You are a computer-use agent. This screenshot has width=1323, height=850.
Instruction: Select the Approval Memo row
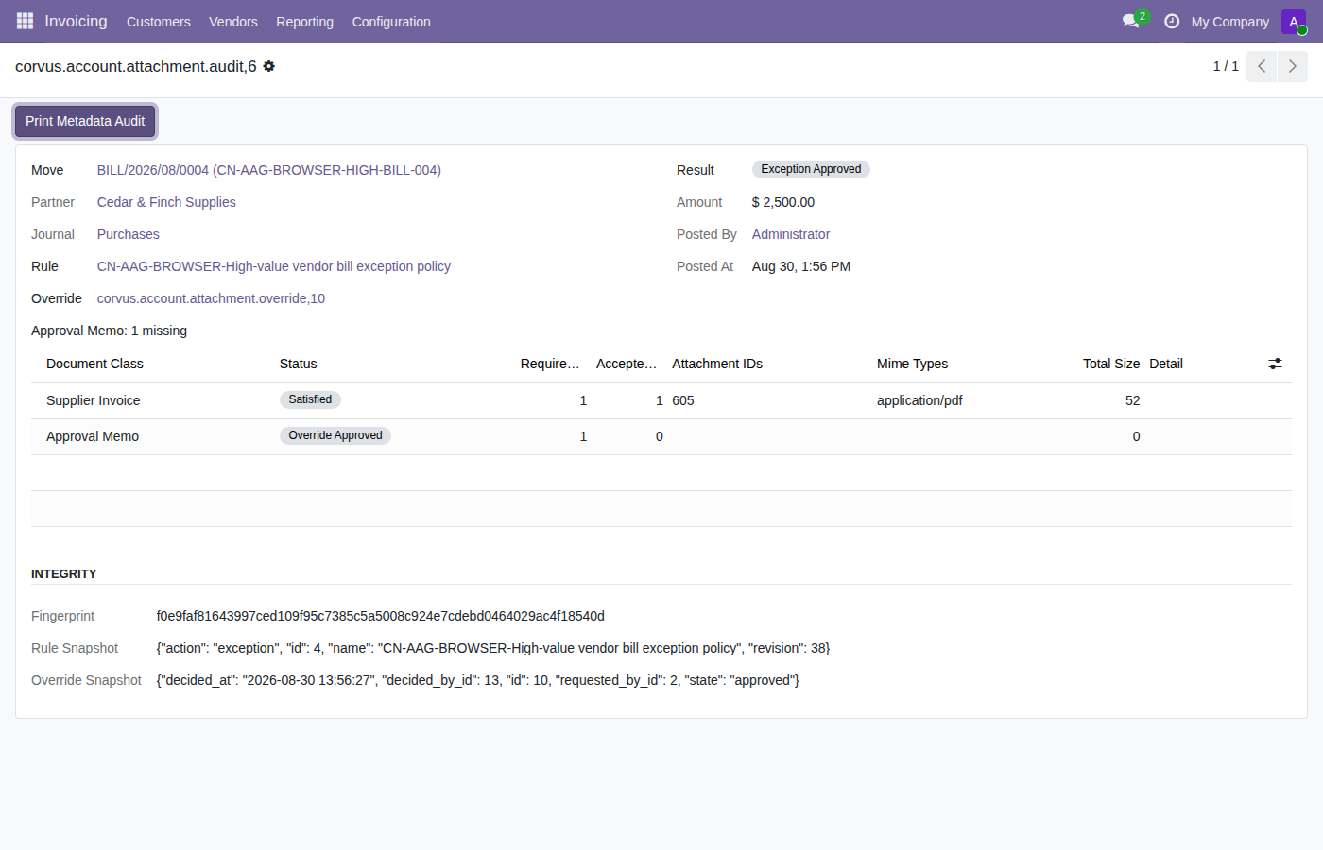[x=661, y=436]
